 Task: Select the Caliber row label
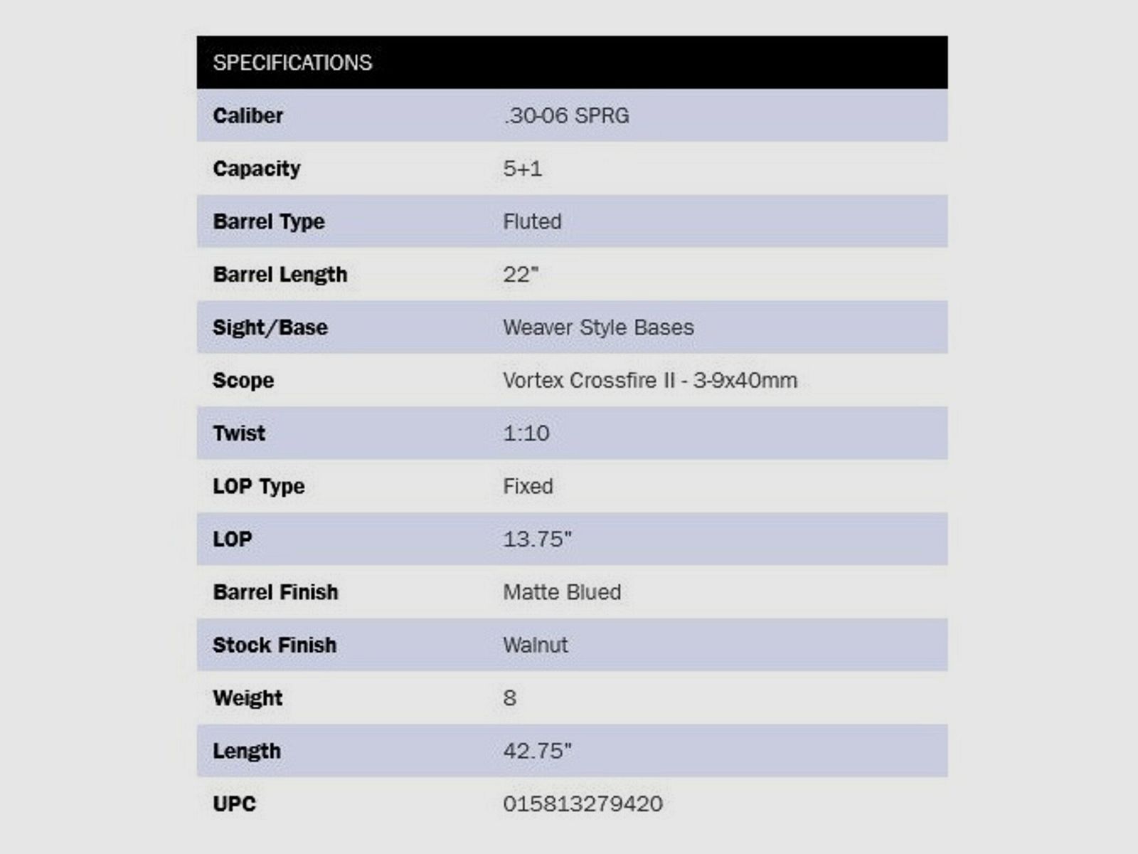point(248,115)
